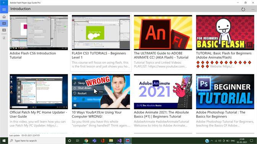This screenshot has width=257, height=144.
Task: Click description 'Tutorial Topics and Linked Videos'
Action: point(160,64)
